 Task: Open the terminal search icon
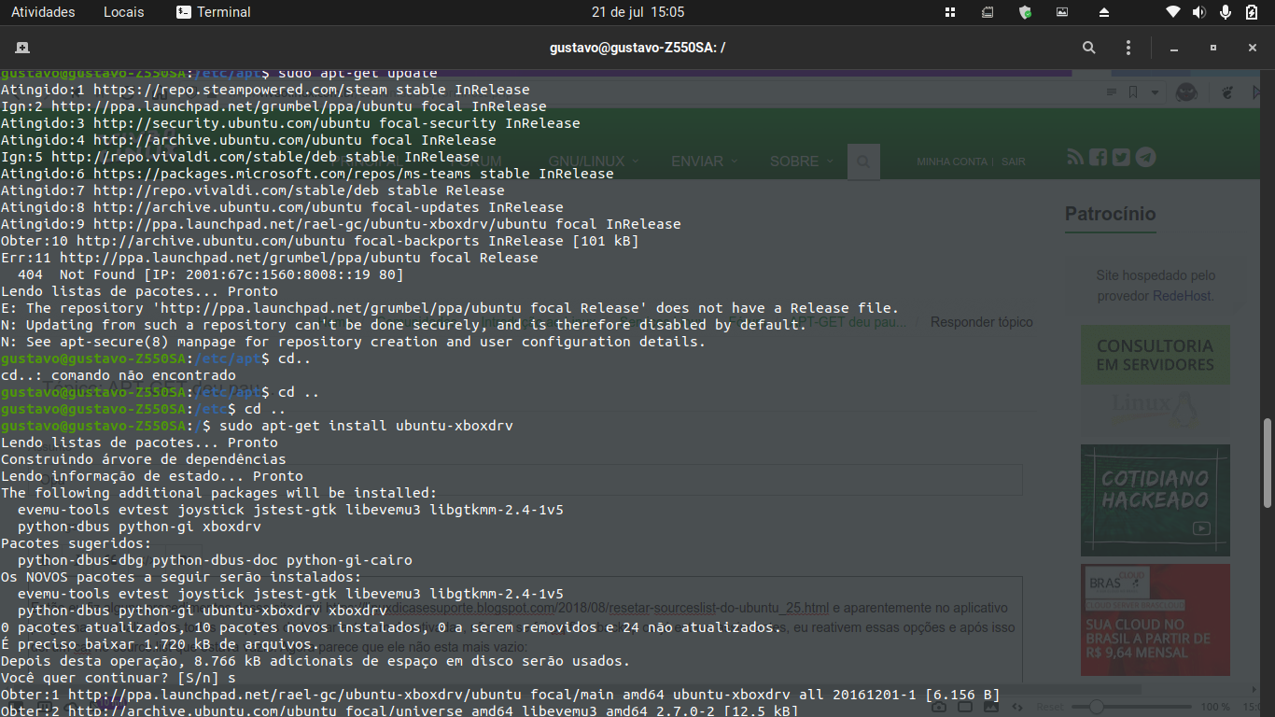[x=1089, y=48]
